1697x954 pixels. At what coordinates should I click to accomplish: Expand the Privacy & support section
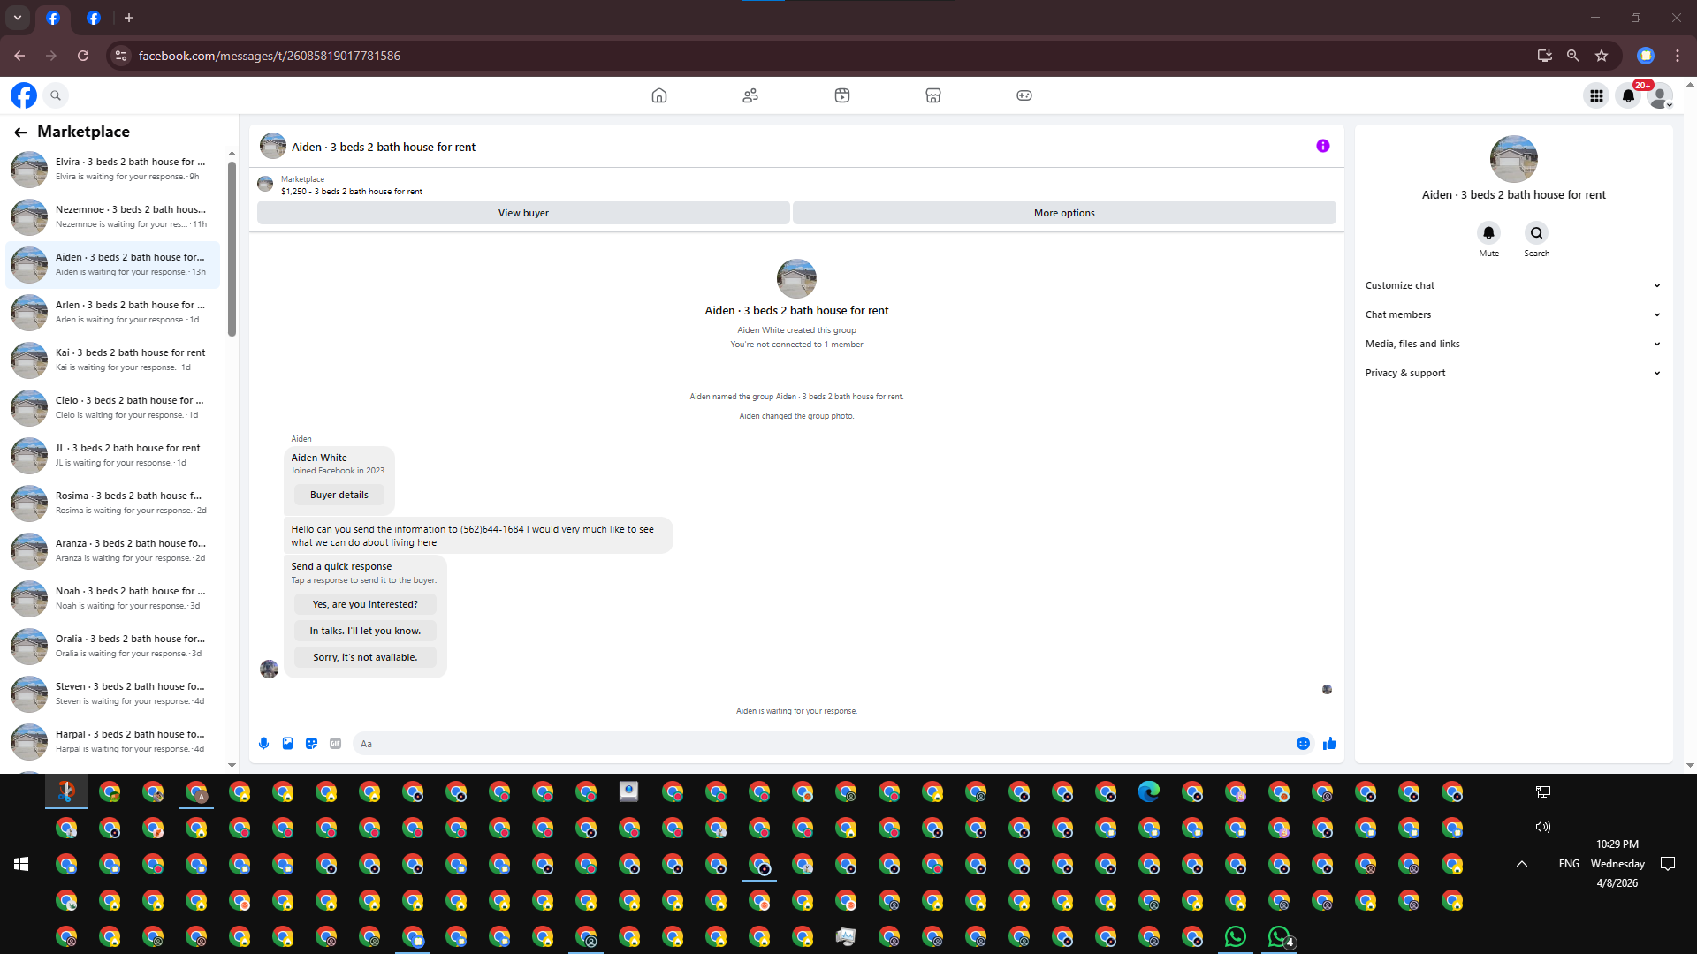[1512, 373]
